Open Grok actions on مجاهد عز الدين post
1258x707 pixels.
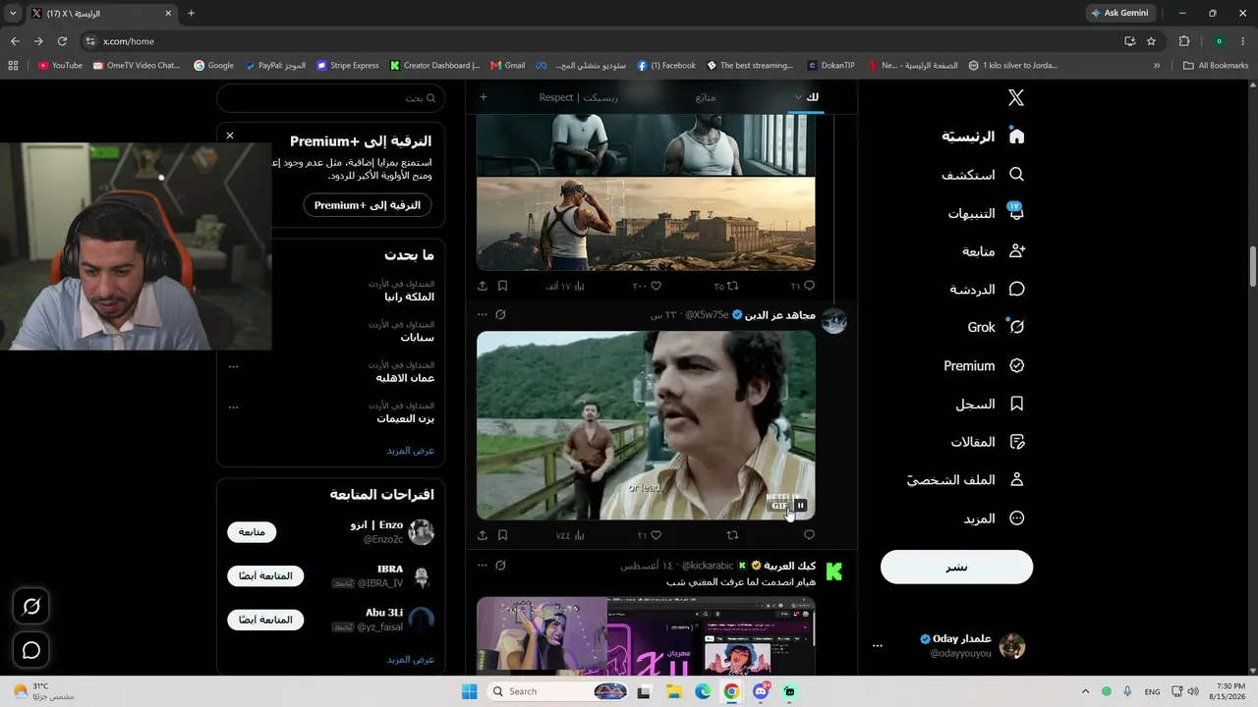pos(500,315)
